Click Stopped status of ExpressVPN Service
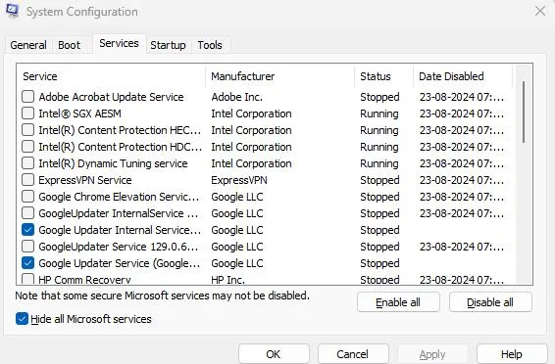 [x=379, y=180]
